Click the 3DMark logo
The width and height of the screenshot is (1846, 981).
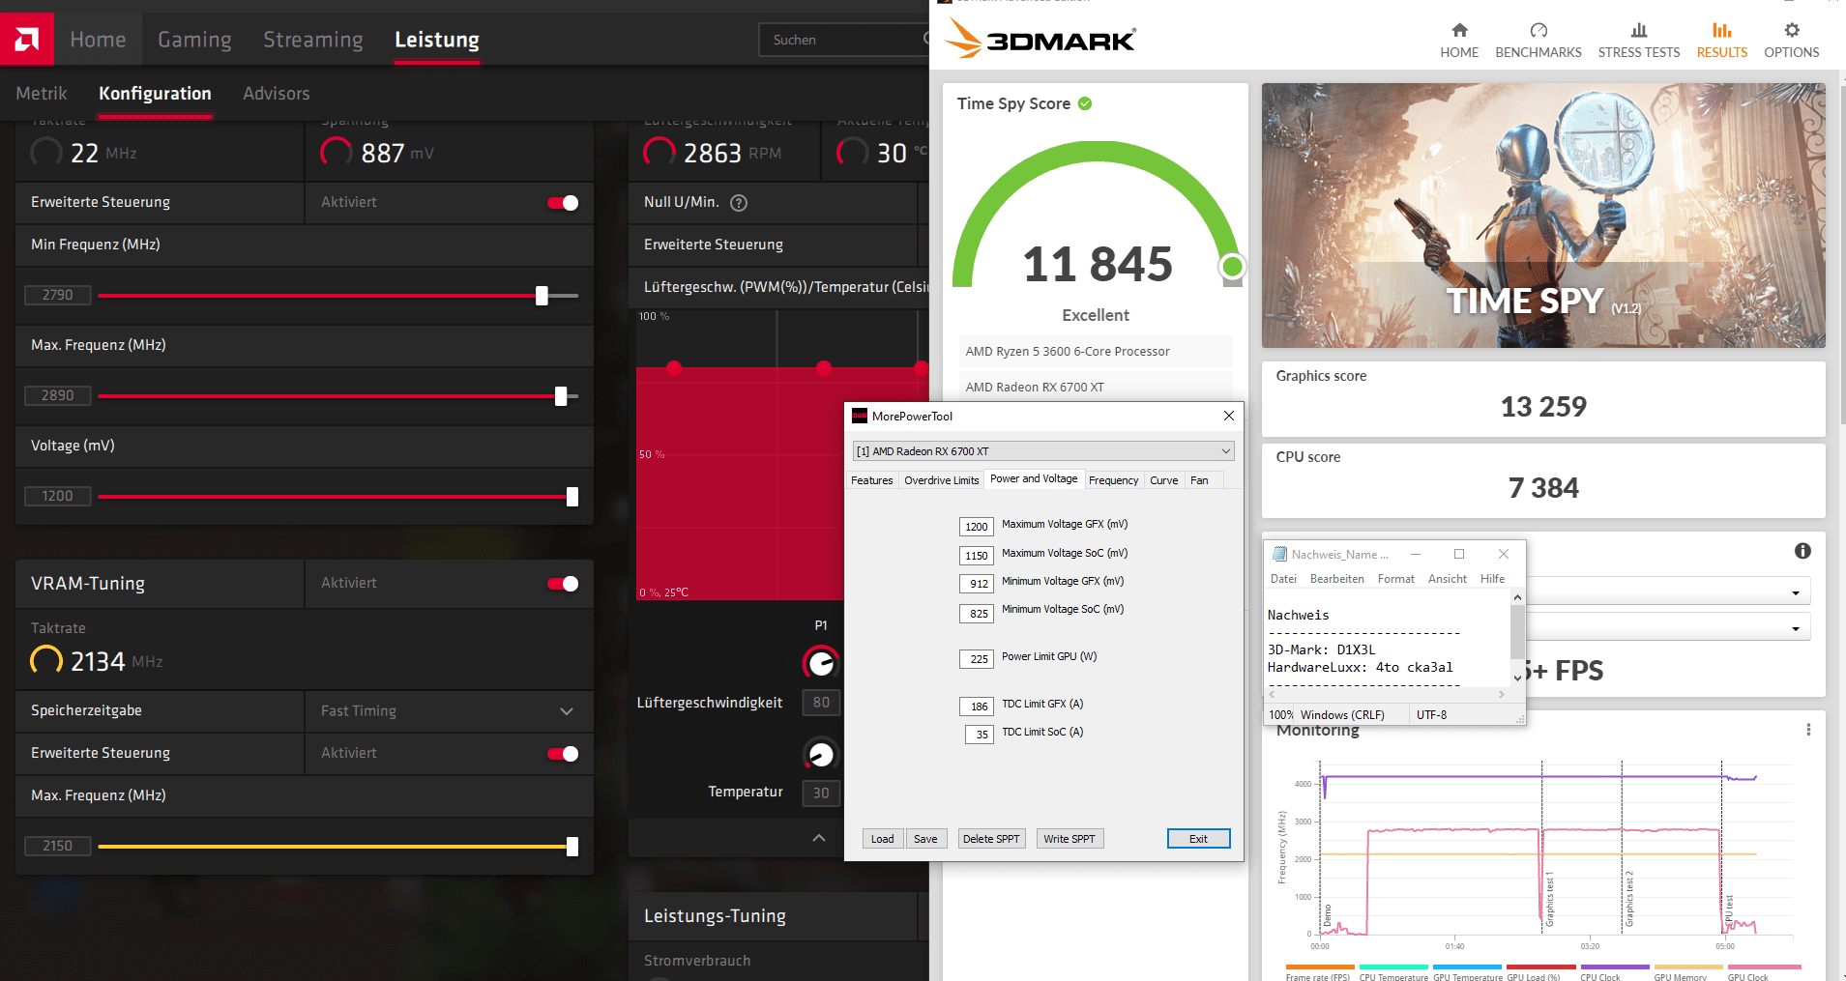pyautogui.click(x=1040, y=39)
